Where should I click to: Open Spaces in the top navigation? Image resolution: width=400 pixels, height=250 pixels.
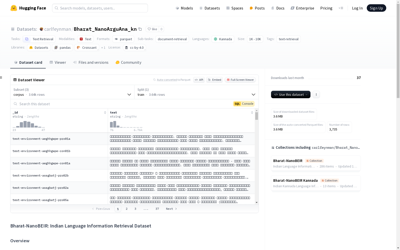[234, 8]
